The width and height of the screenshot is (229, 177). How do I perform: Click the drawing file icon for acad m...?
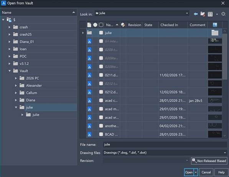(89, 109)
